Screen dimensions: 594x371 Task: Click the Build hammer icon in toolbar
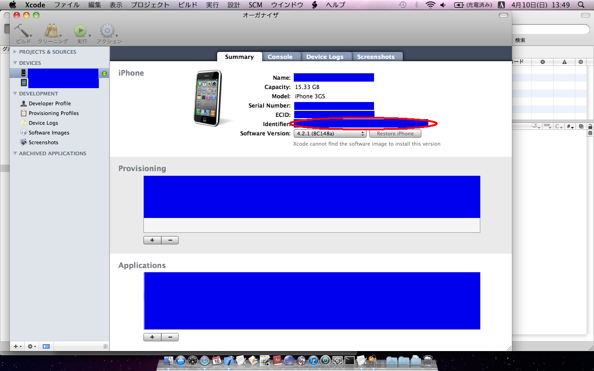pyautogui.click(x=22, y=31)
